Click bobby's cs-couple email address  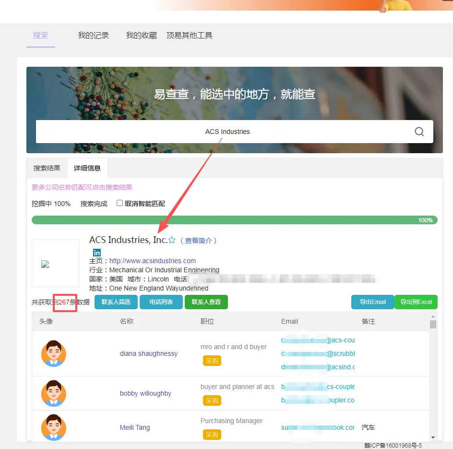coord(318,387)
